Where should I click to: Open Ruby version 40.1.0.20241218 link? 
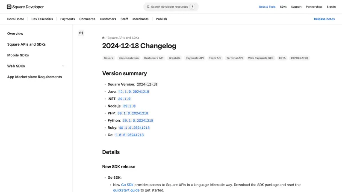coord(134,128)
